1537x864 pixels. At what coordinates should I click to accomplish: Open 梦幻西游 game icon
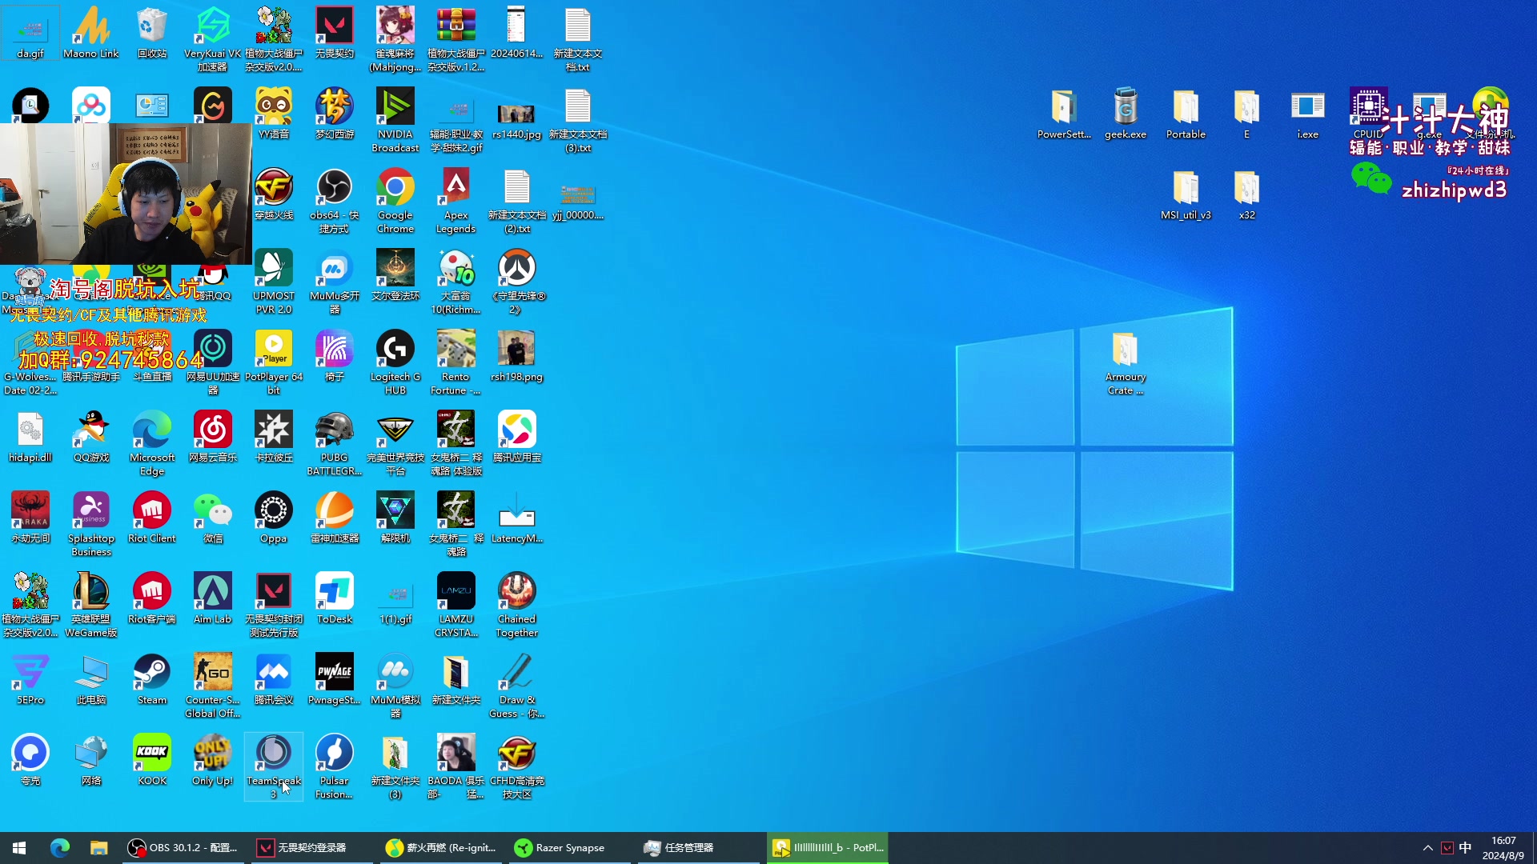point(335,114)
